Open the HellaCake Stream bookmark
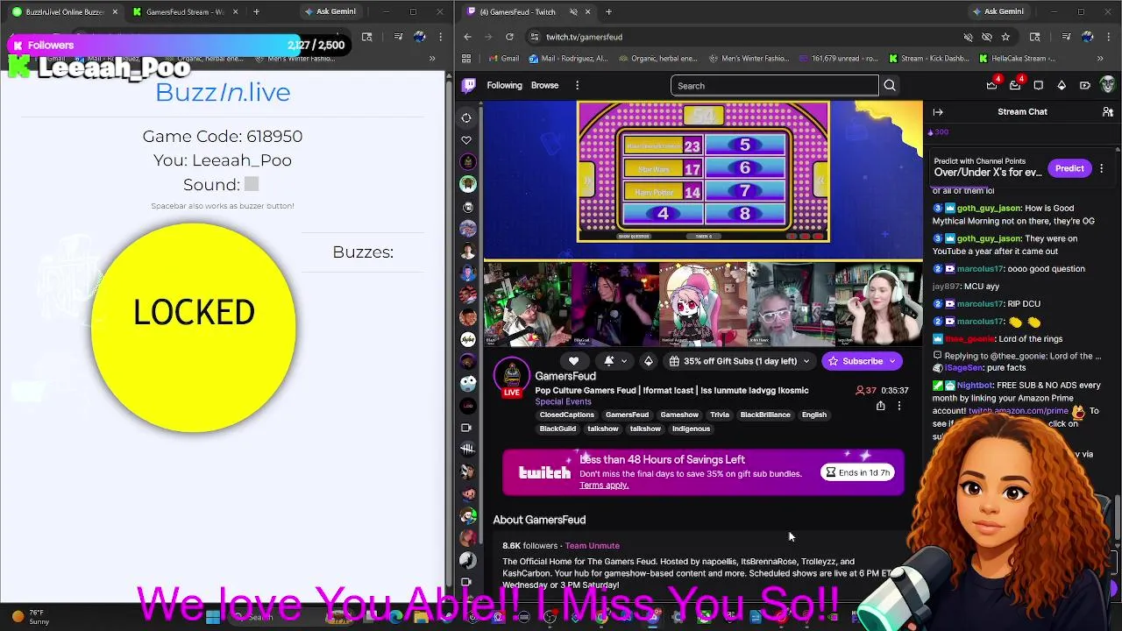Screen dimensions: 1122x631 click(1017, 59)
